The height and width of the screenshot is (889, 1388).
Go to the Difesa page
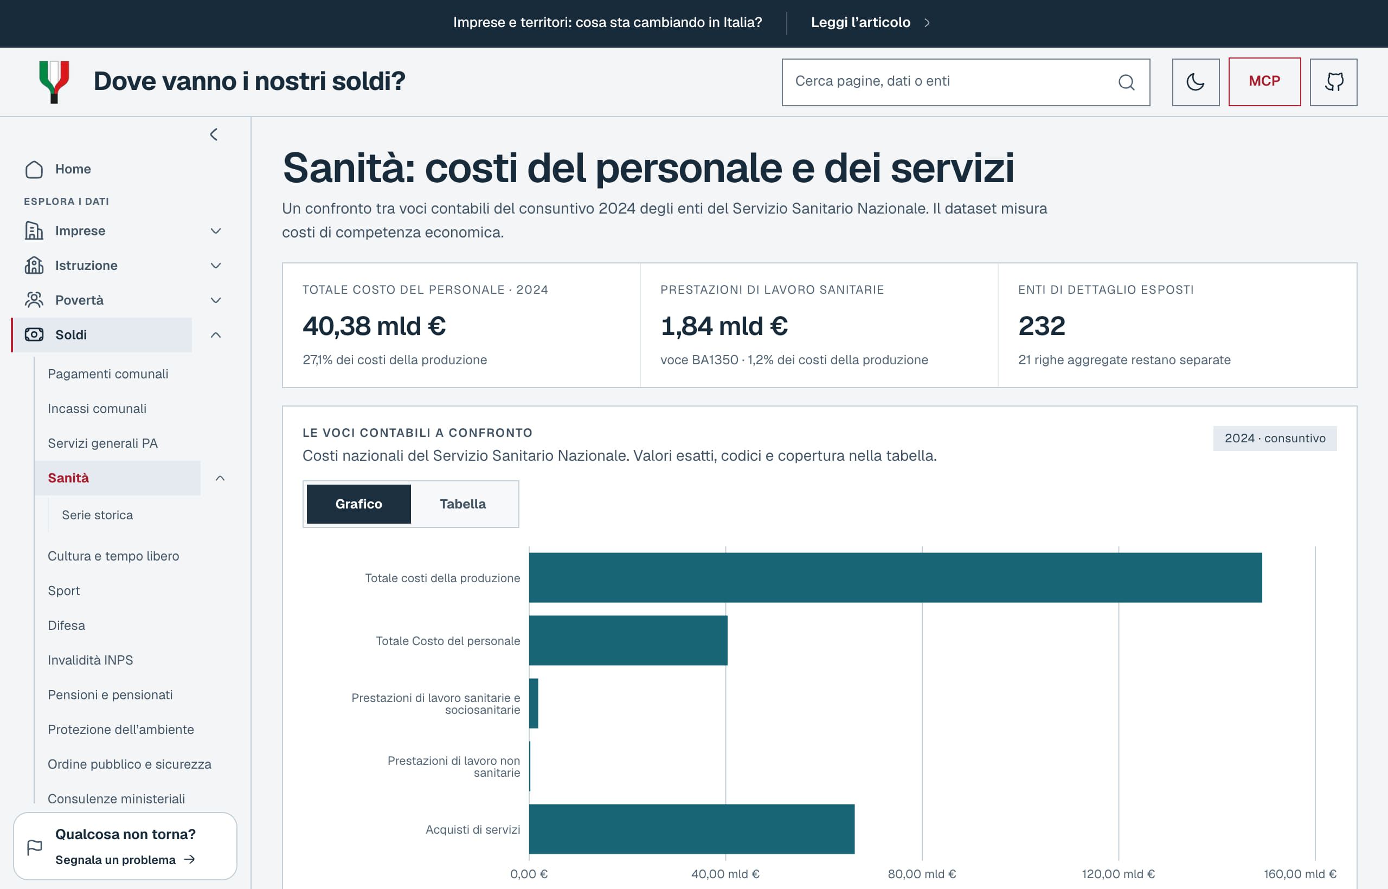pyautogui.click(x=66, y=625)
